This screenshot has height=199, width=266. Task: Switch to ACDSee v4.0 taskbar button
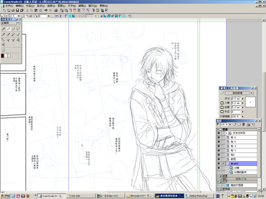[110, 196]
